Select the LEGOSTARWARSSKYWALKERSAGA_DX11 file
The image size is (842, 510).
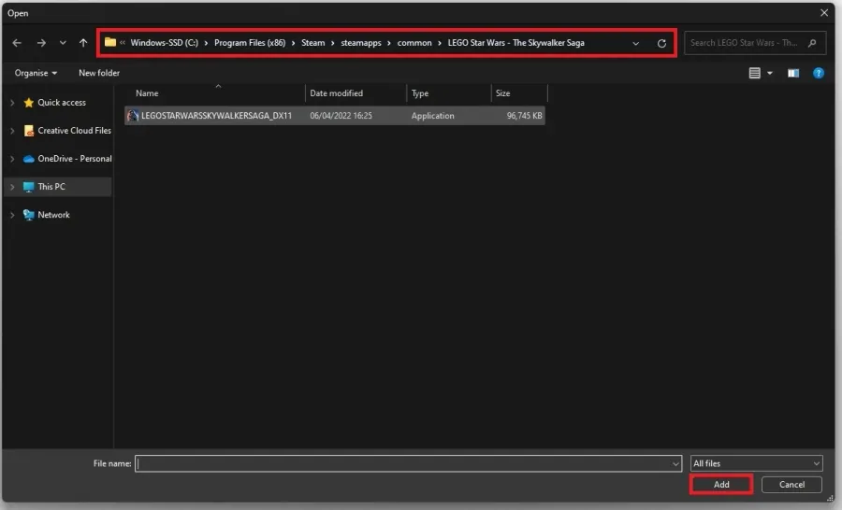[x=335, y=116]
